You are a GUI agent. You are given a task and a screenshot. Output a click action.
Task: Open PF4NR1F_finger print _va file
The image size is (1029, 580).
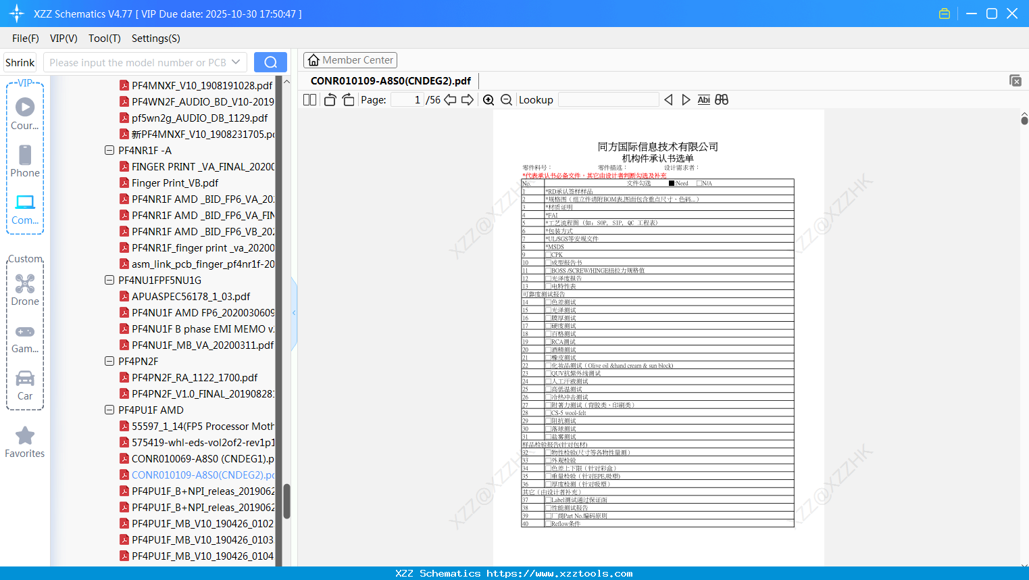(x=203, y=247)
